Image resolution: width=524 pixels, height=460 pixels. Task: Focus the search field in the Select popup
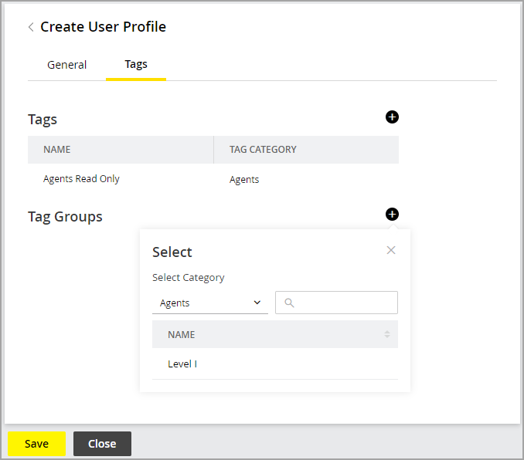click(336, 303)
